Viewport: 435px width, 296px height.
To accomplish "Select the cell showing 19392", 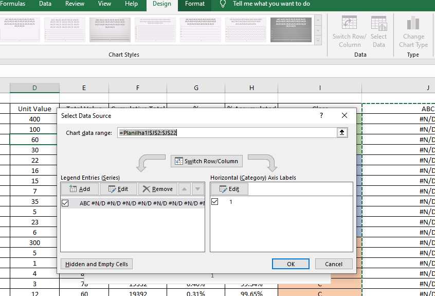I will coord(138,293).
